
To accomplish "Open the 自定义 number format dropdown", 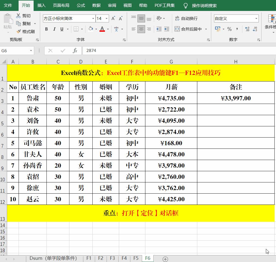I will [x=257, y=19].
